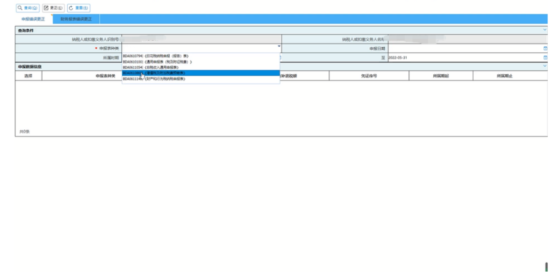Click the 共0条 record count text
This screenshot has width=554, height=272.
click(25, 131)
